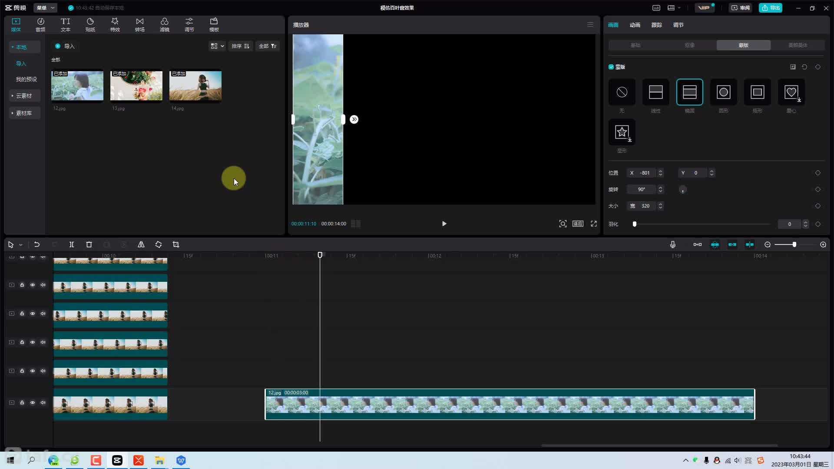Toggle preview axis in timeline toolbar

[x=750, y=244]
